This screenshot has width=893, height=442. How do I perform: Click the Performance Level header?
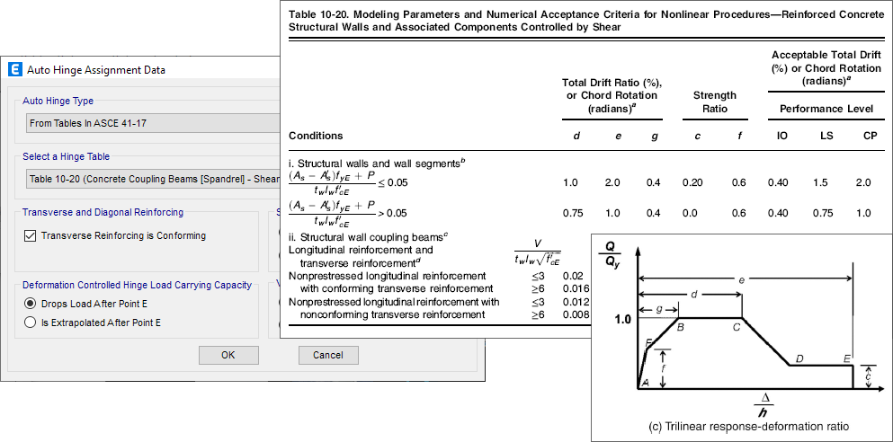826,108
